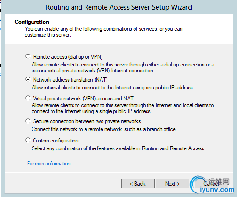The image size is (237, 197).
Task: Select the Remote access (dial-up or VPN) radio circle
Action: [x=28, y=56]
